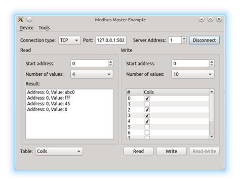The height and width of the screenshot is (185, 240).
Task: Open the Device menu
Action: [x=26, y=28]
